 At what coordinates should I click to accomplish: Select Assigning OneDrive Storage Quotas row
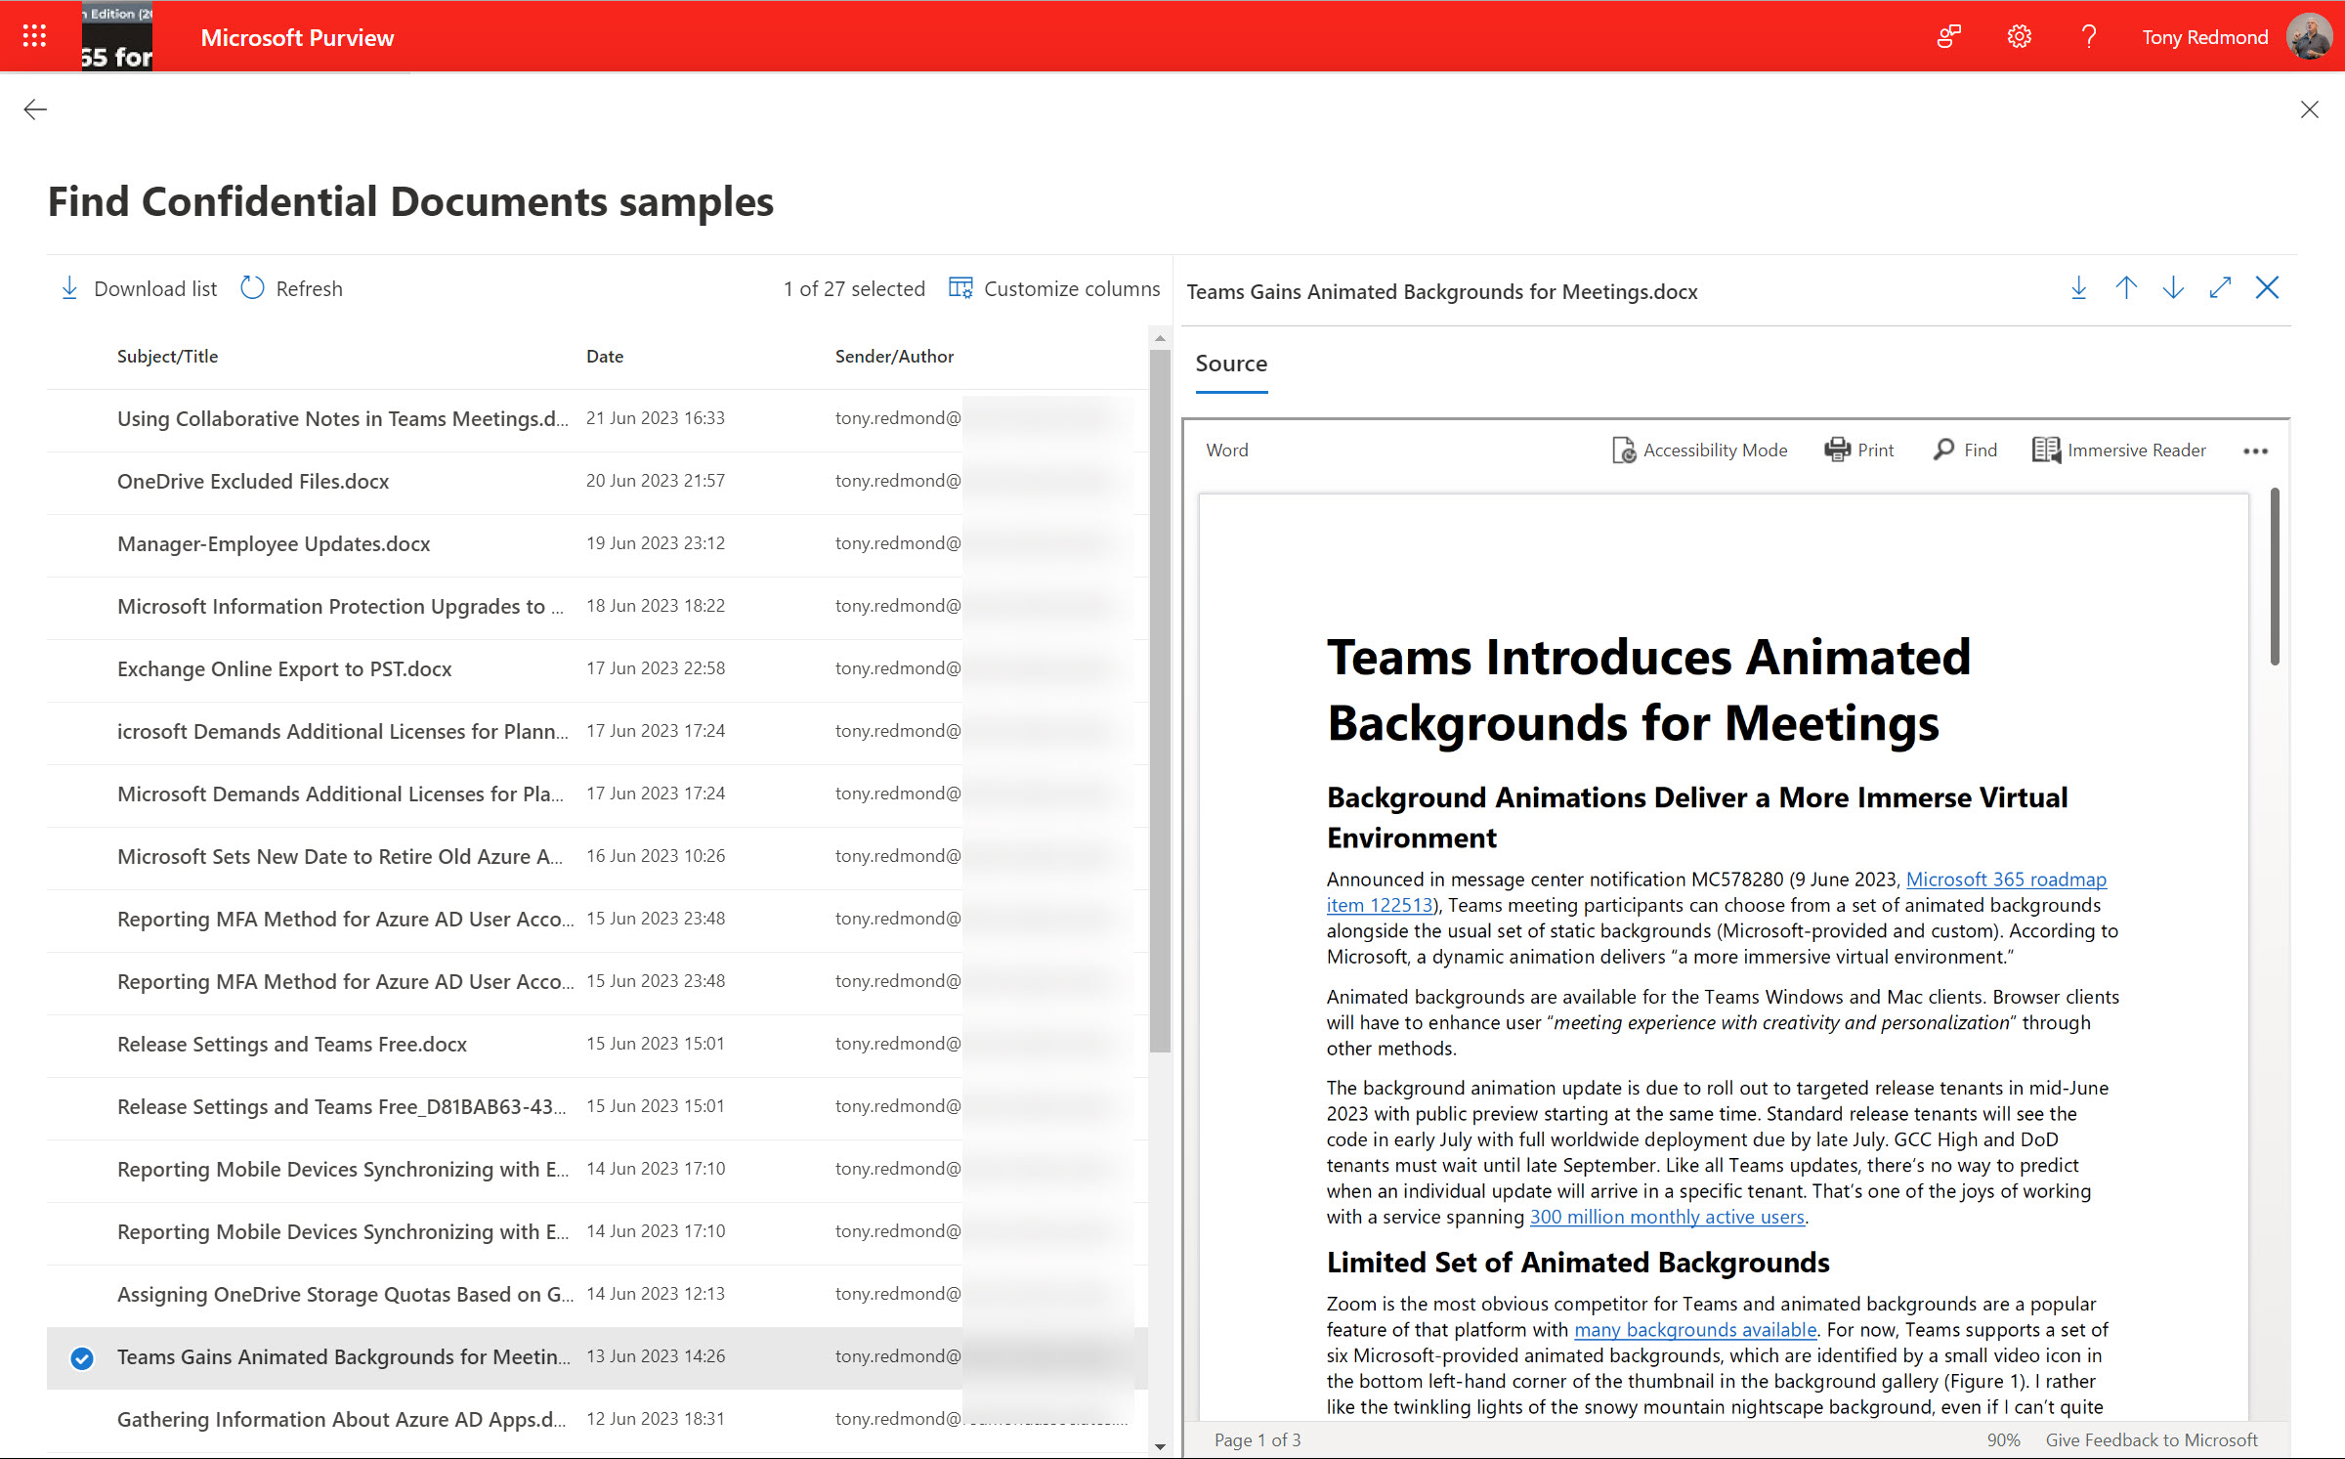click(597, 1295)
